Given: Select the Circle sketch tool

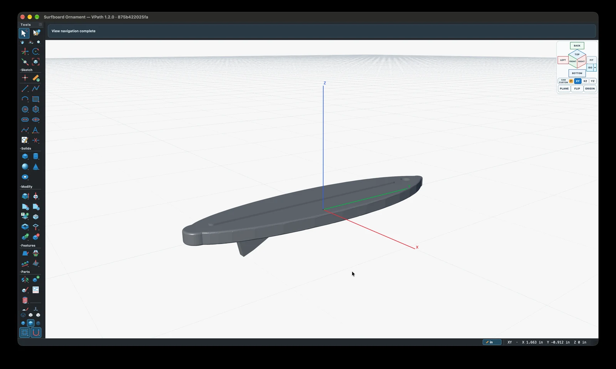Looking at the screenshot, I should 25,109.
